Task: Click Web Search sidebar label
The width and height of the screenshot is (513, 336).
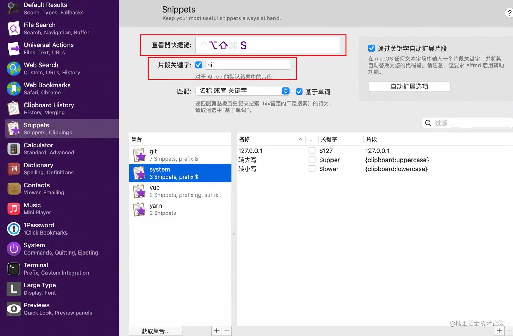Action: pos(41,65)
